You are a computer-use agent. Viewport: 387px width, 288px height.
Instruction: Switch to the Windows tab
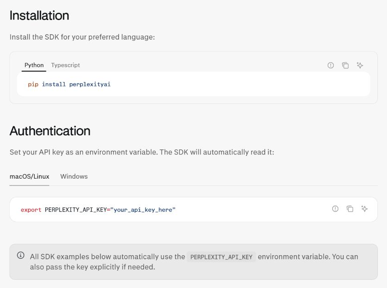(x=74, y=176)
